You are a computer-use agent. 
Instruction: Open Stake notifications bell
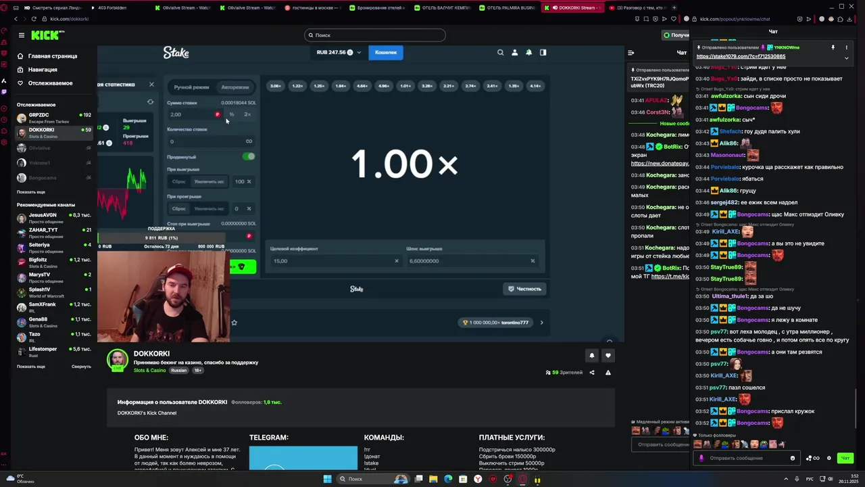tap(528, 52)
